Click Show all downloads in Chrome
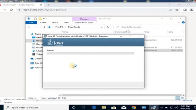The image size is (196, 110). pos(187,101)
